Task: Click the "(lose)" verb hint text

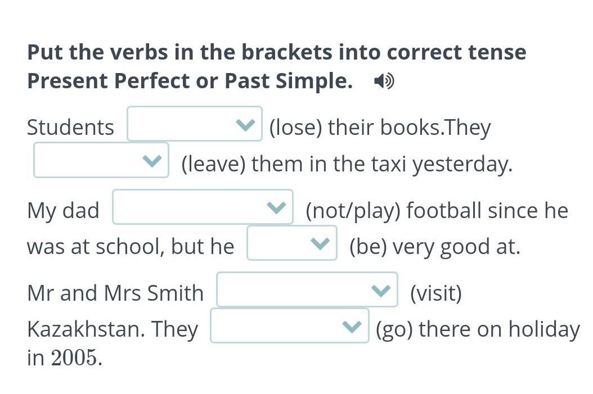Action: [x=295, y=128]
